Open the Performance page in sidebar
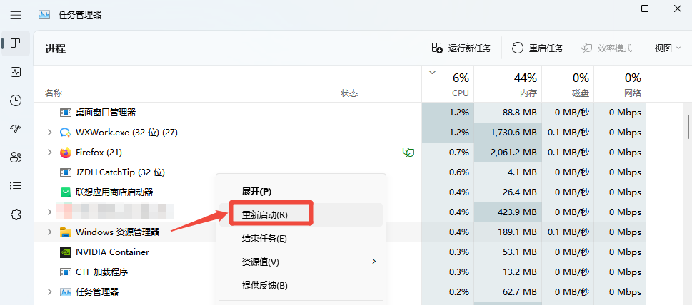Viewport: 692px width, 305px height. pyautogui.click(x=16, y=72)
